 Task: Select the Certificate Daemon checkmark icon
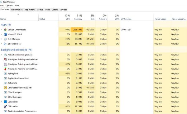(x=5, y=88)
